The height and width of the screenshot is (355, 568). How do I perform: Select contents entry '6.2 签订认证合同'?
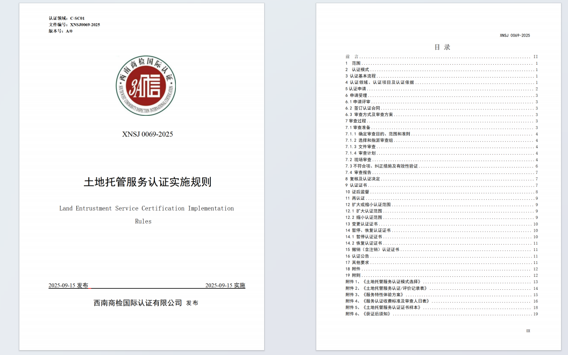(442, 108)
